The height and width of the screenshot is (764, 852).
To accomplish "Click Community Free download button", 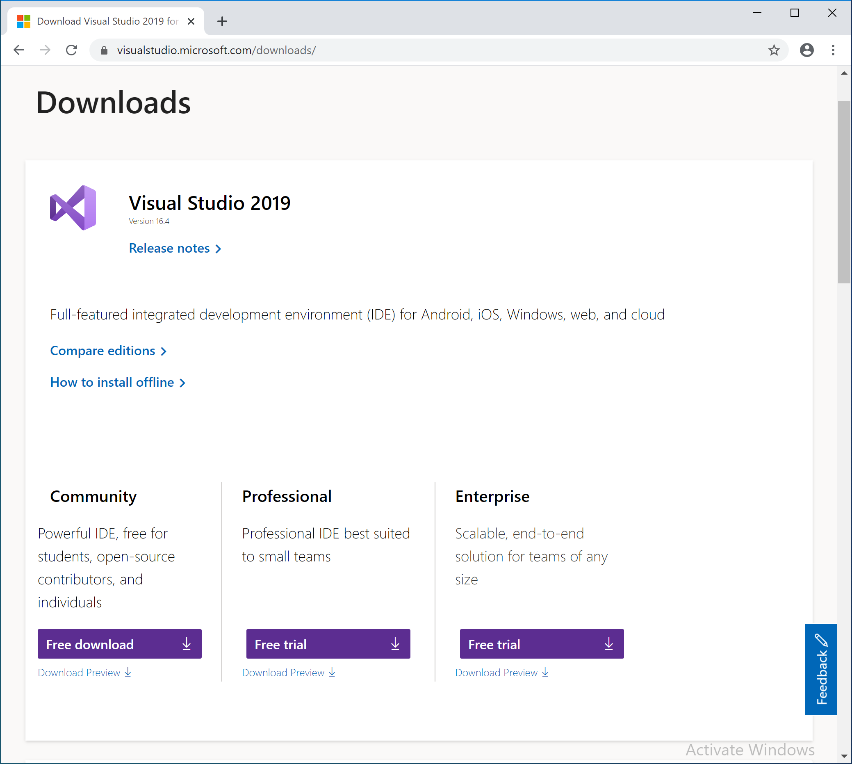I will coord(120,643).
